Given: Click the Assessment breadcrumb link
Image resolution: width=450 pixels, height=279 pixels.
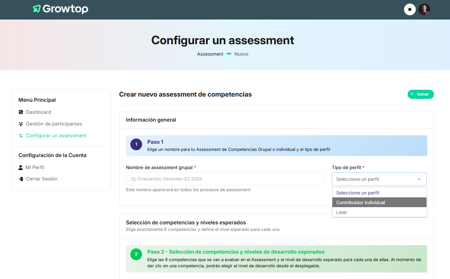Looking at the screenshot, I should click(210, 54).
